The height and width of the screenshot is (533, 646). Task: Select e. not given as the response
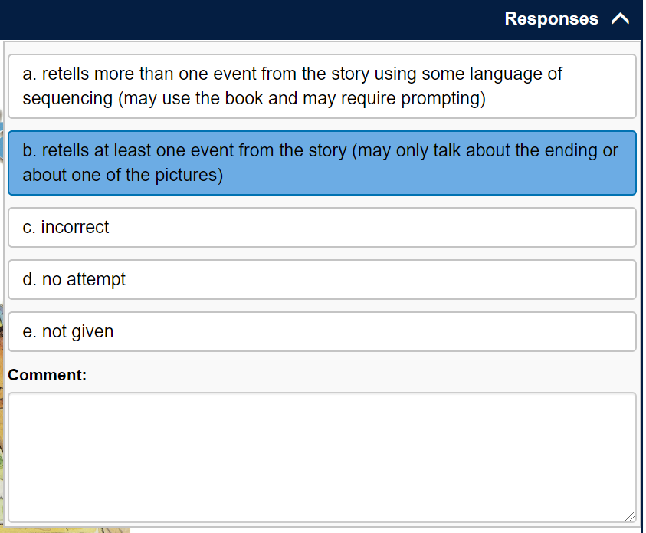322,331
